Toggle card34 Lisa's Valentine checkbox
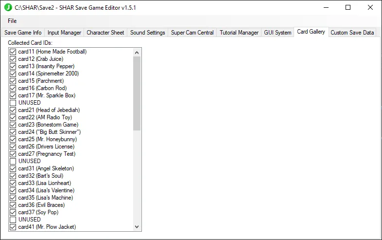Screen dimensions: 382x240 point(13,190)
